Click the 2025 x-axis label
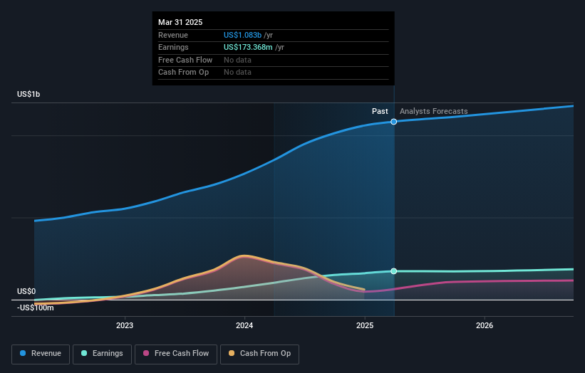The width and height of the screenshot is (585, 373). [365, 326]
